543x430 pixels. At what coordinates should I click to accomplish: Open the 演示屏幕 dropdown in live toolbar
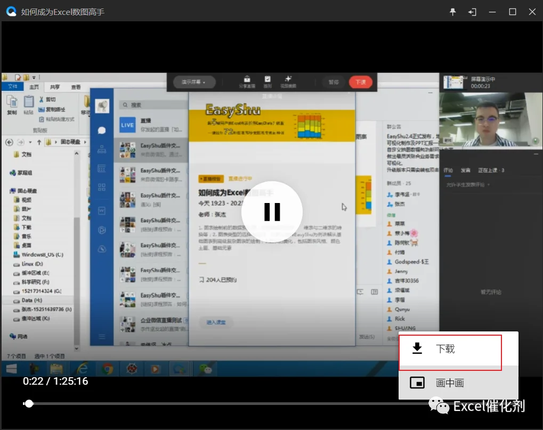click(194, 82)
